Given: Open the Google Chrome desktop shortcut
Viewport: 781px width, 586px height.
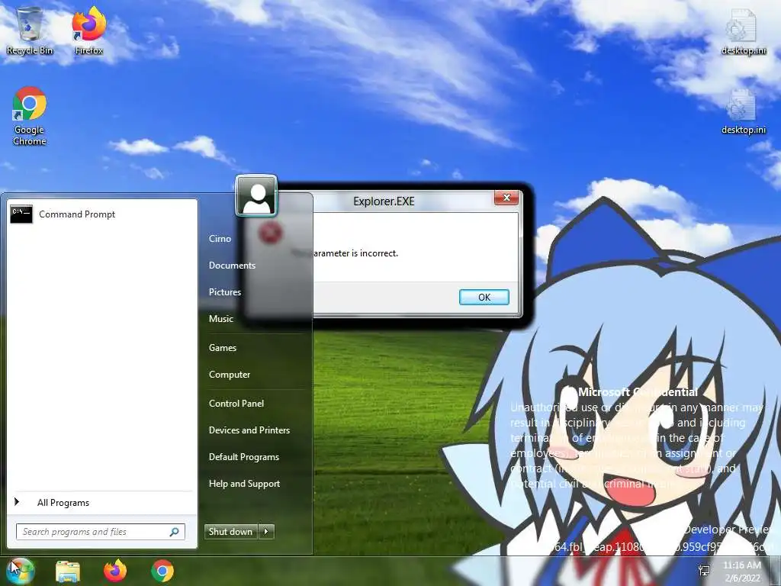Looking at the screenshot, I should tap(30, 116).
